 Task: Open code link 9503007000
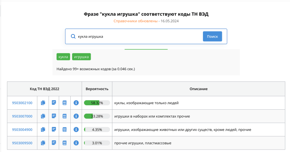[22, 116]
